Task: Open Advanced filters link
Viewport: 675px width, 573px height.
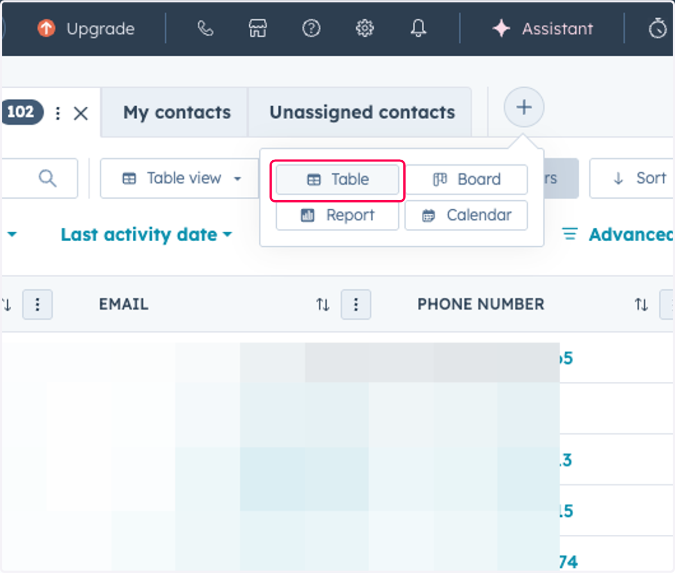Action: point(617,234)
